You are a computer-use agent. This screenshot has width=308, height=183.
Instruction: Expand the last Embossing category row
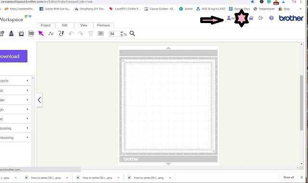coord(15,137)
